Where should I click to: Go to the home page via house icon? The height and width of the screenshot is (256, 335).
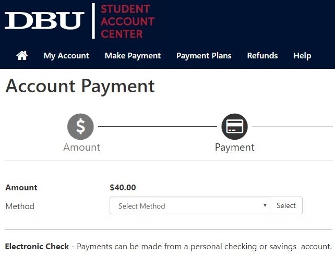click(22, 56)
